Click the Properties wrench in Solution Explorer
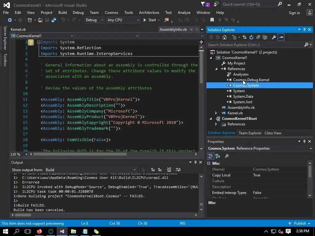This screenshot has width=315, height=236. click(x=274, y=37)
